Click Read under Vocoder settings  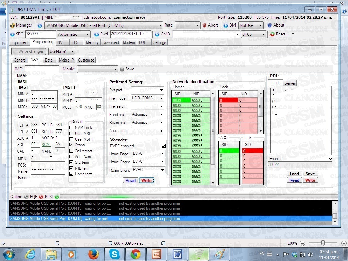point(130,181)
